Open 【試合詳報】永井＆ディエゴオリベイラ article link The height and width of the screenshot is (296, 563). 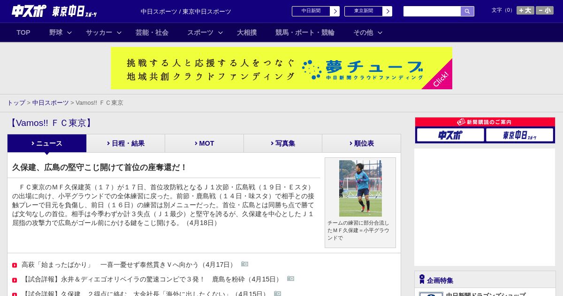click(x=152, y=279)
